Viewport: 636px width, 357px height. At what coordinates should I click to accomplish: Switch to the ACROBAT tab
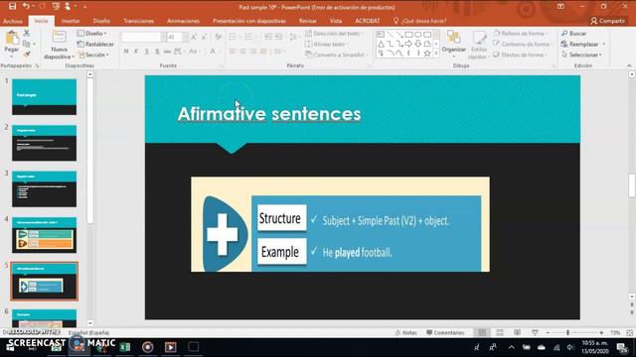[x=368, y=21]
